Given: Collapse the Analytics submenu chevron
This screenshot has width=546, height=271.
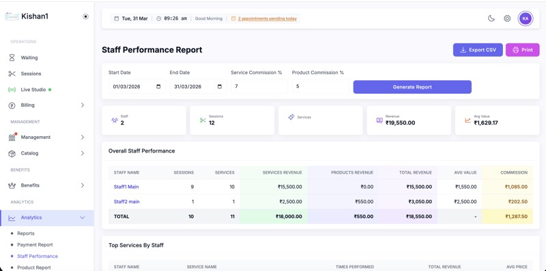Looking at the screenshot, I should [x=83, y=218].
